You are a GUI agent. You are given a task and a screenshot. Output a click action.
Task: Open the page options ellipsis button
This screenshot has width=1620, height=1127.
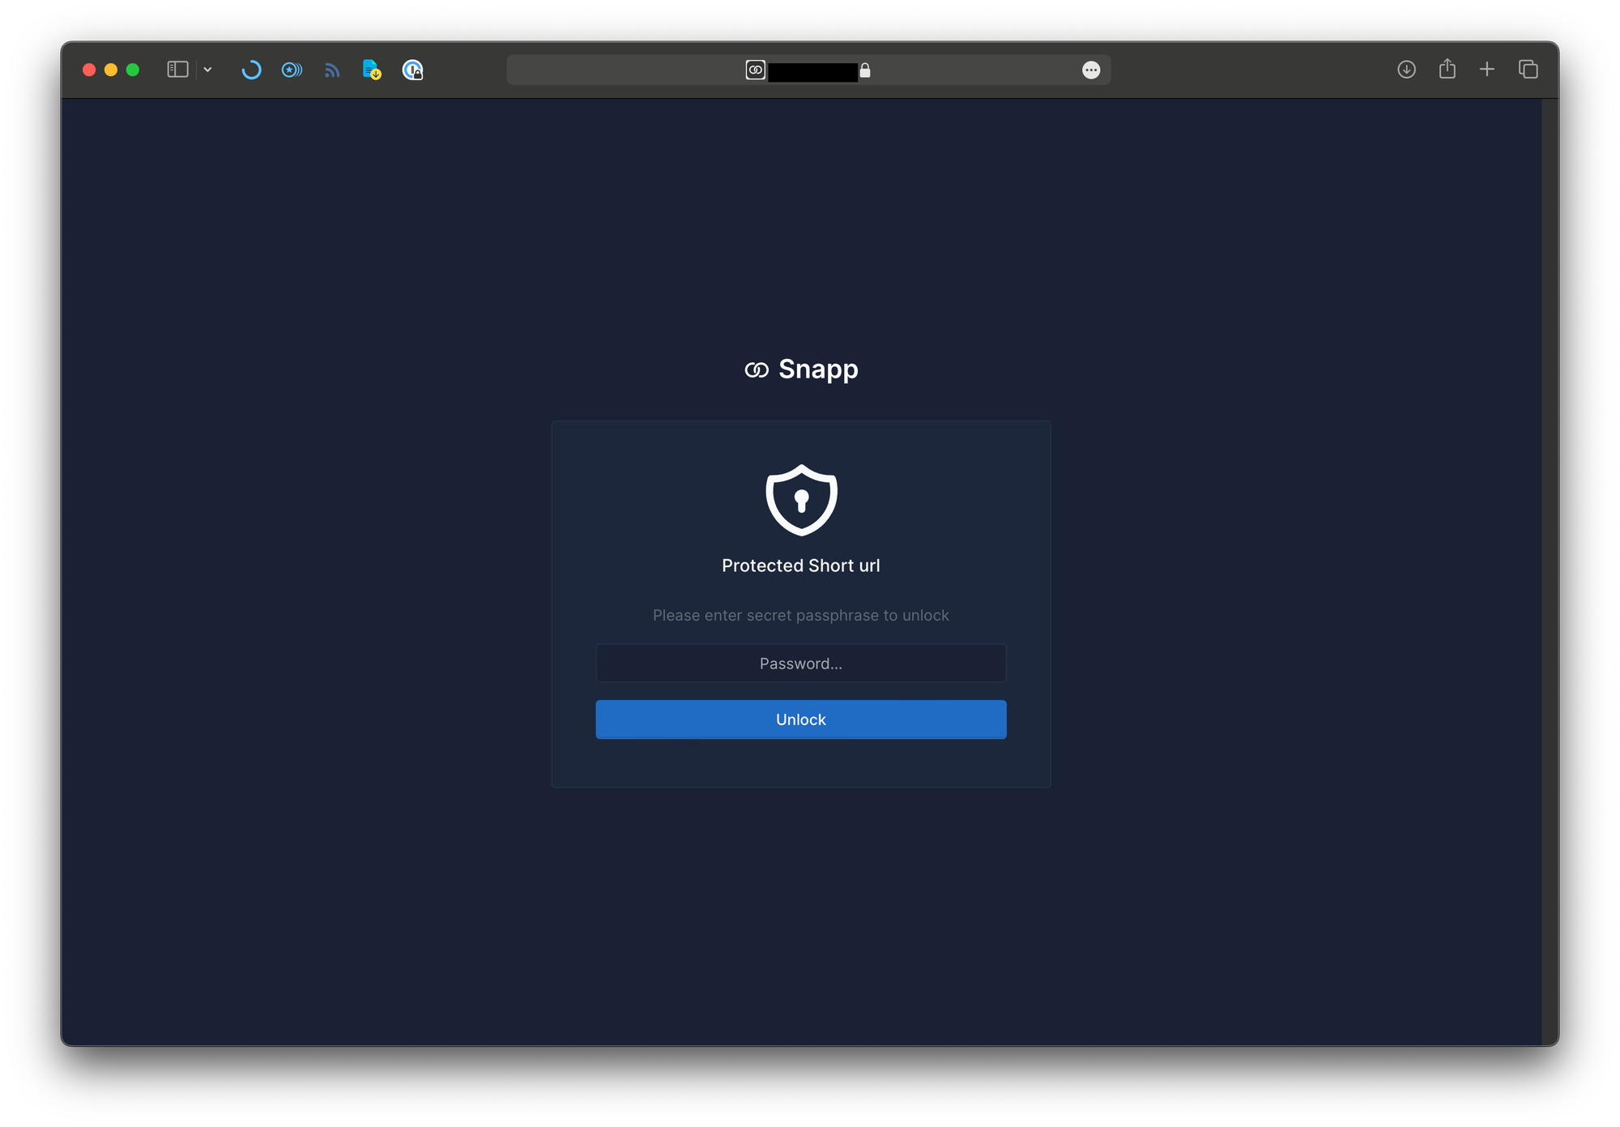coord(1091,70)
